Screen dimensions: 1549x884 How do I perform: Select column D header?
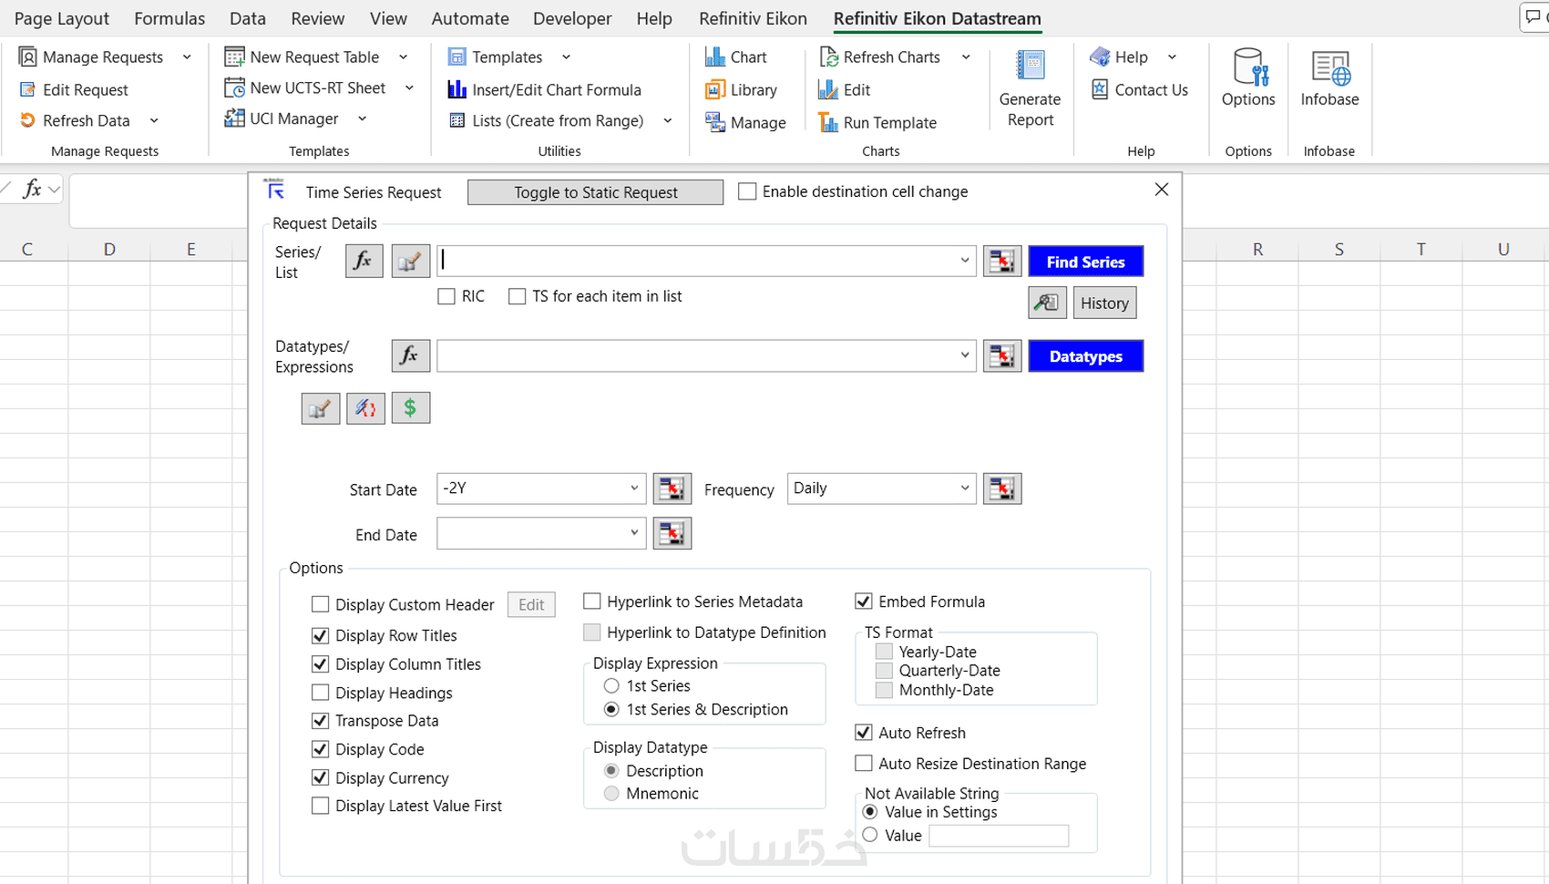[109, 249]
